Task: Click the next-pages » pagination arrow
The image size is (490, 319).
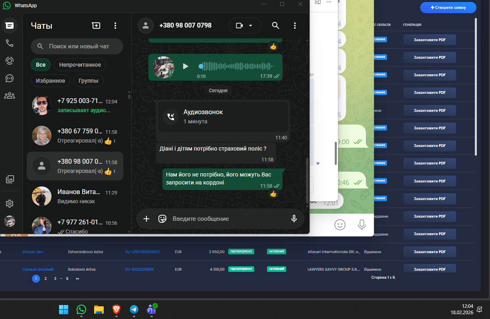Action: point(77,279)
